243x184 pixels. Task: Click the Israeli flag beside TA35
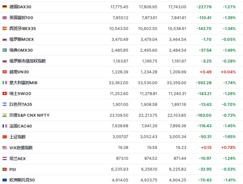point(5,104)
